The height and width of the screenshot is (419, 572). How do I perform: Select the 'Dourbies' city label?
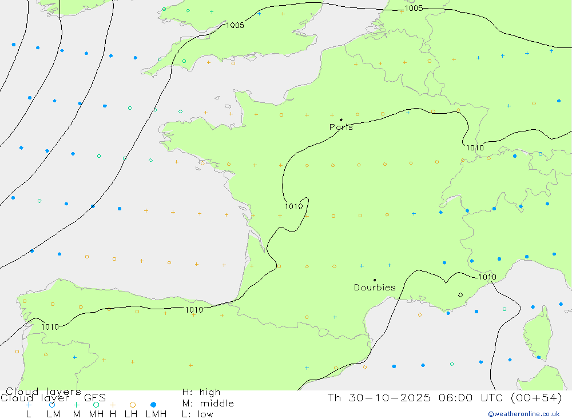point(375,288)
